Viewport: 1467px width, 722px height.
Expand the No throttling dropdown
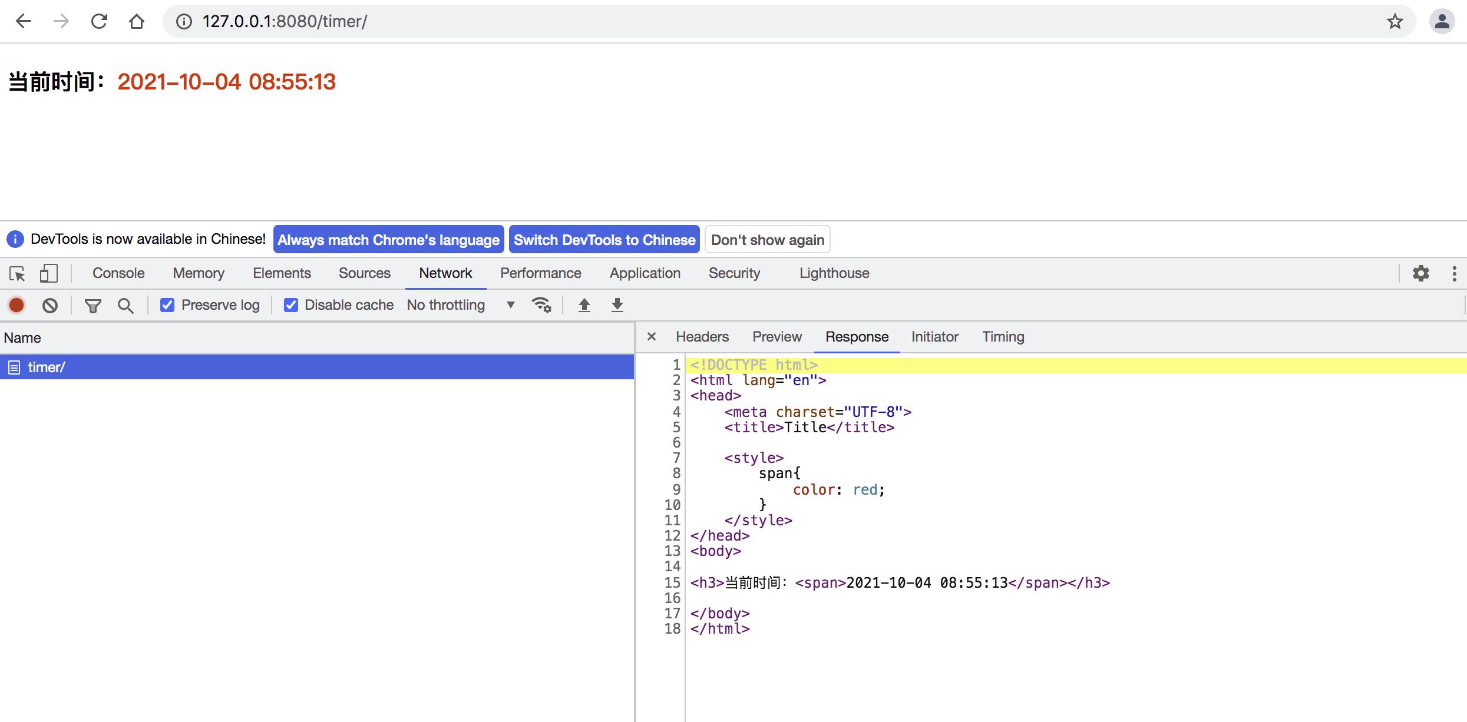[509, 305]
